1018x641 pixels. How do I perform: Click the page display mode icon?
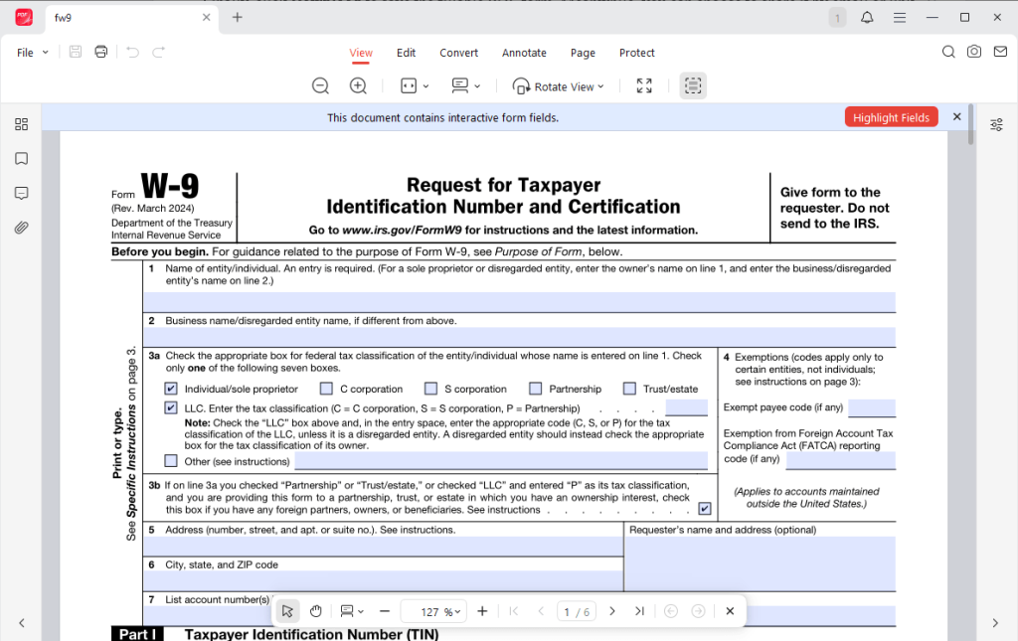click(x=459, y=85)
